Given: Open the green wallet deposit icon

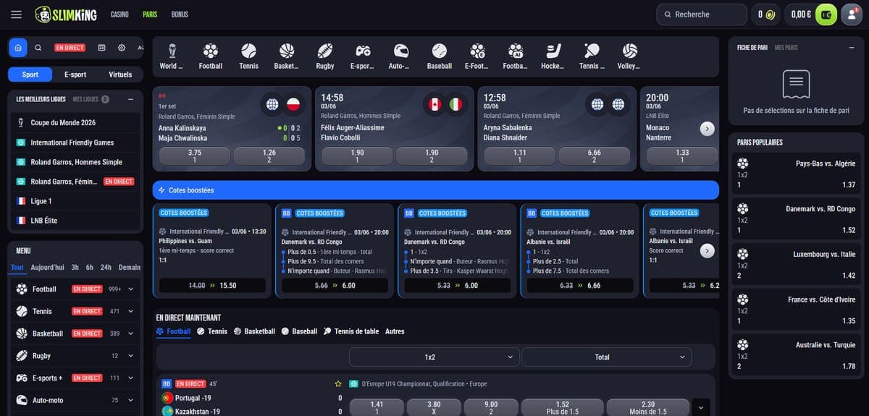Looking at the screenshot, I should [x=826, y=14].
